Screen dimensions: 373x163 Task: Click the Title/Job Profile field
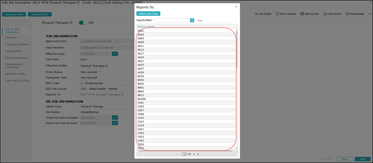click(107, 66)
